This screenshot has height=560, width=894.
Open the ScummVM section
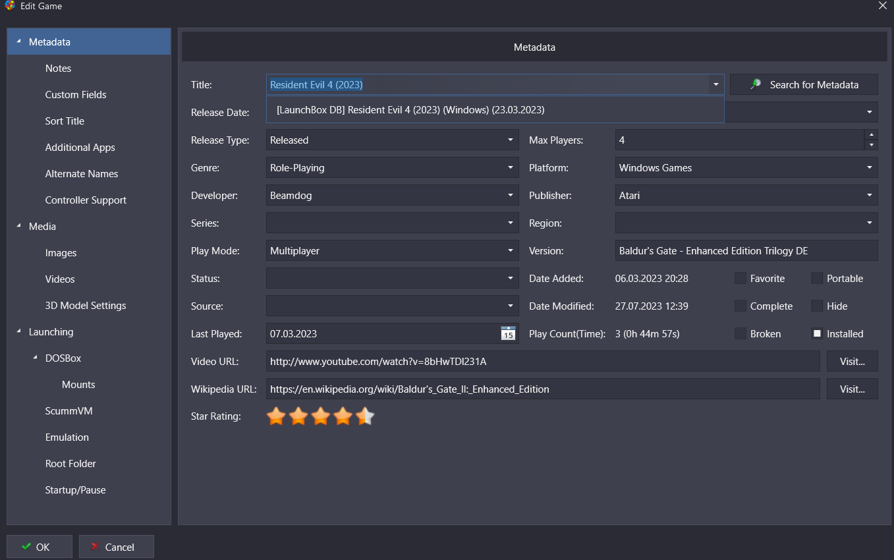tap(69, 410)
